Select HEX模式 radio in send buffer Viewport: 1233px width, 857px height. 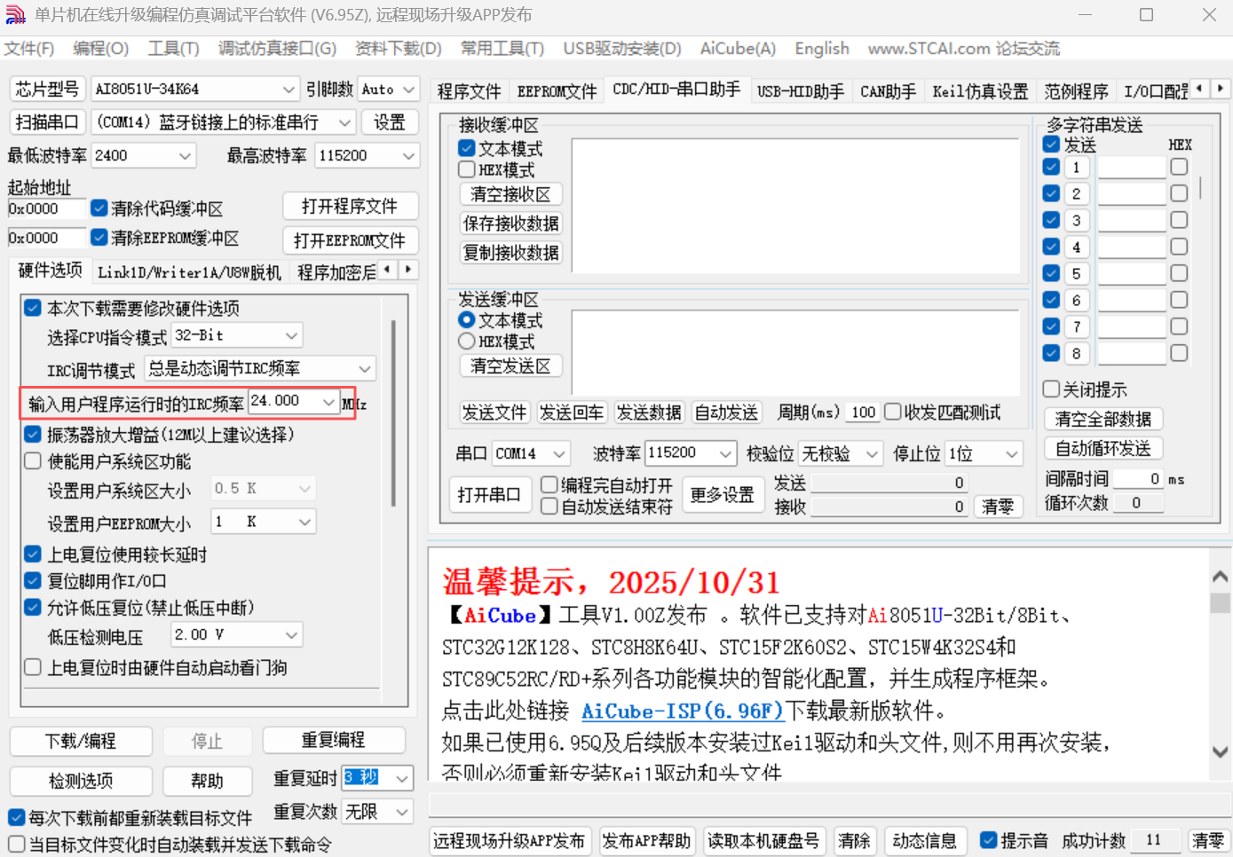467,341
